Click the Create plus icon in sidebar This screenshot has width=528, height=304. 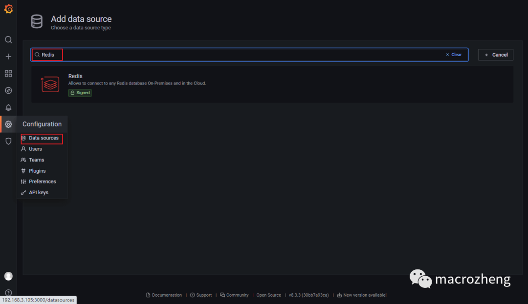(x=8, y=57)
